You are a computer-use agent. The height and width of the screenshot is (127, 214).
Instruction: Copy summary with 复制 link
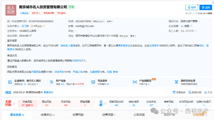(115, 72)
